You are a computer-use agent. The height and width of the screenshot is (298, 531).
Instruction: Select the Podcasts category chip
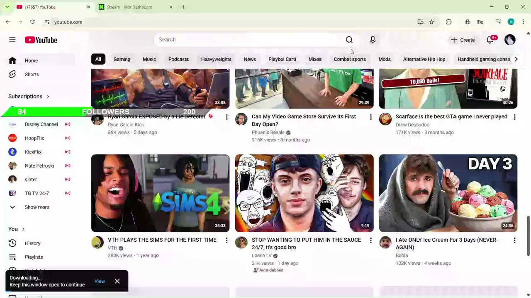pyautogui.click(x=178, y=59)
